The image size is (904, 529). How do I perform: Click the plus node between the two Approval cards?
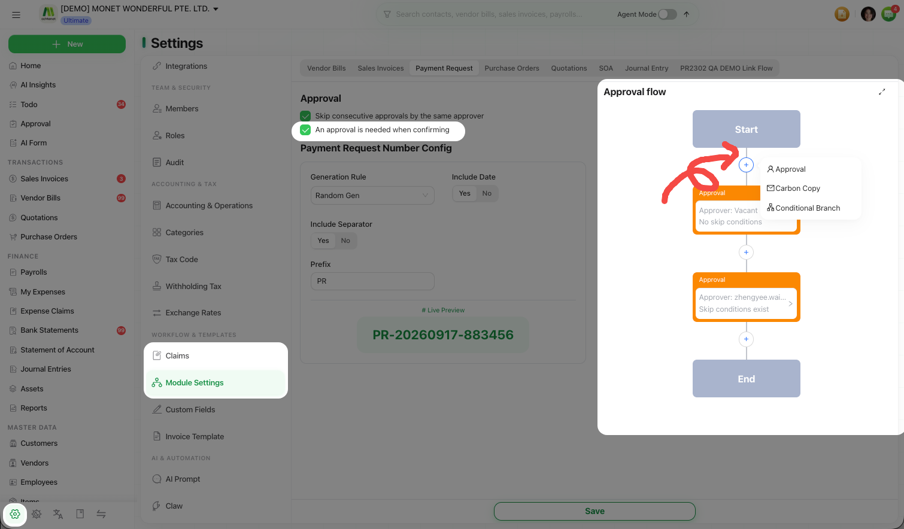[746, 252]
